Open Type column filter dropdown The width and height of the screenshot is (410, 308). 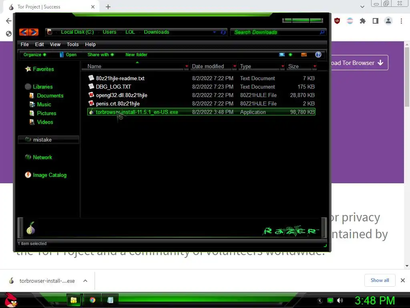click(x=283, y=66)
